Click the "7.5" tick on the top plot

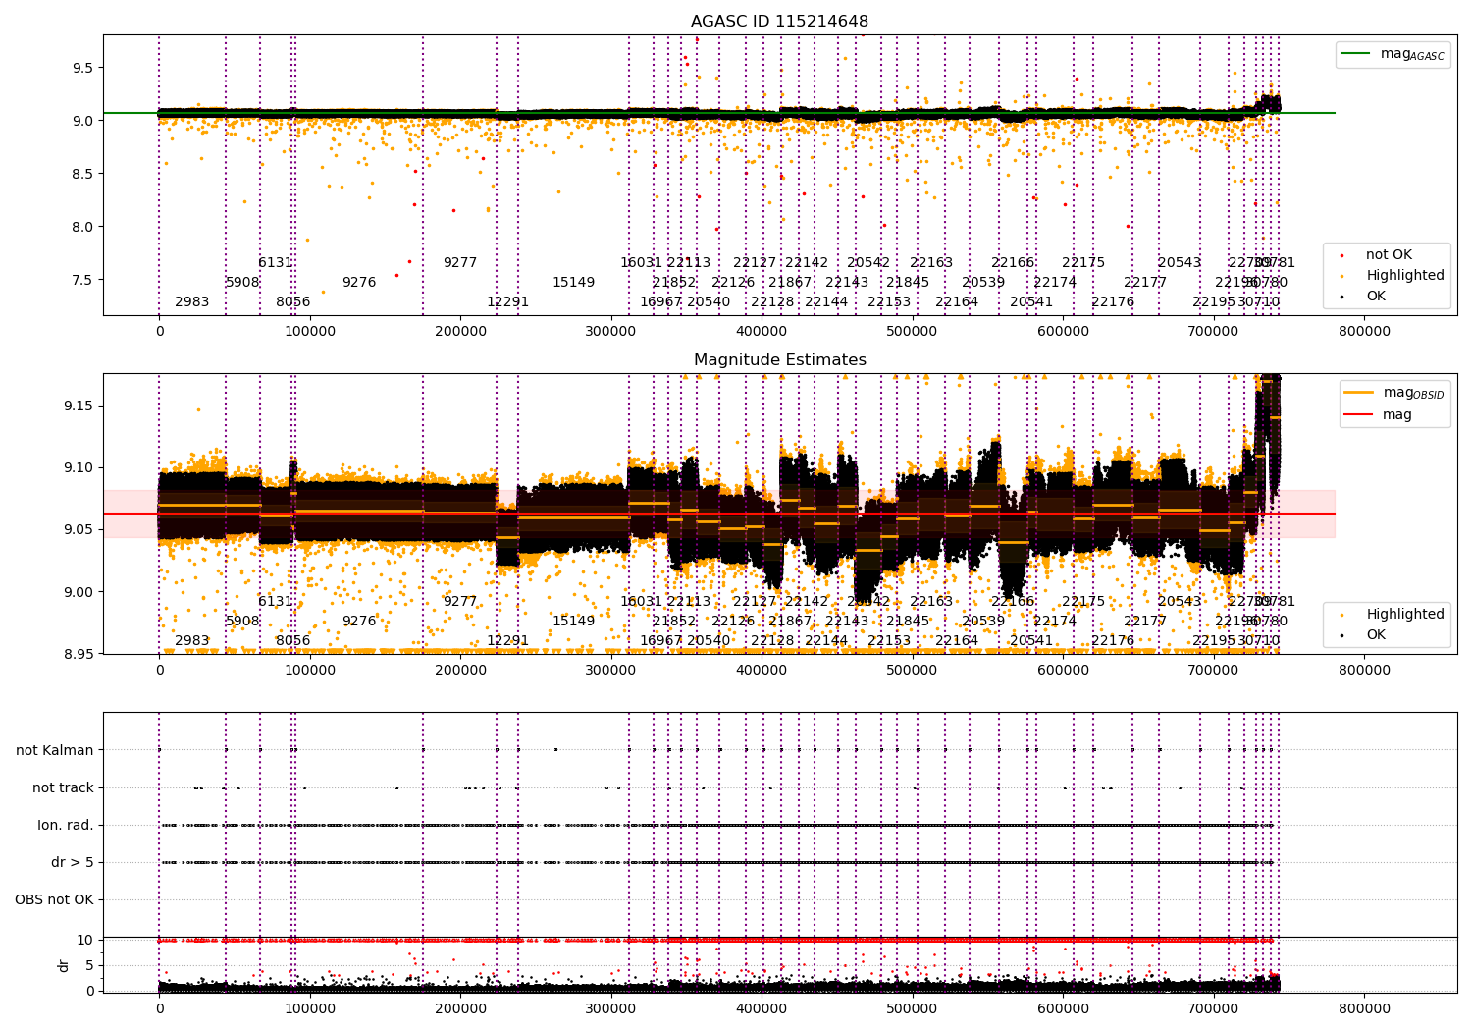[81, 280]
